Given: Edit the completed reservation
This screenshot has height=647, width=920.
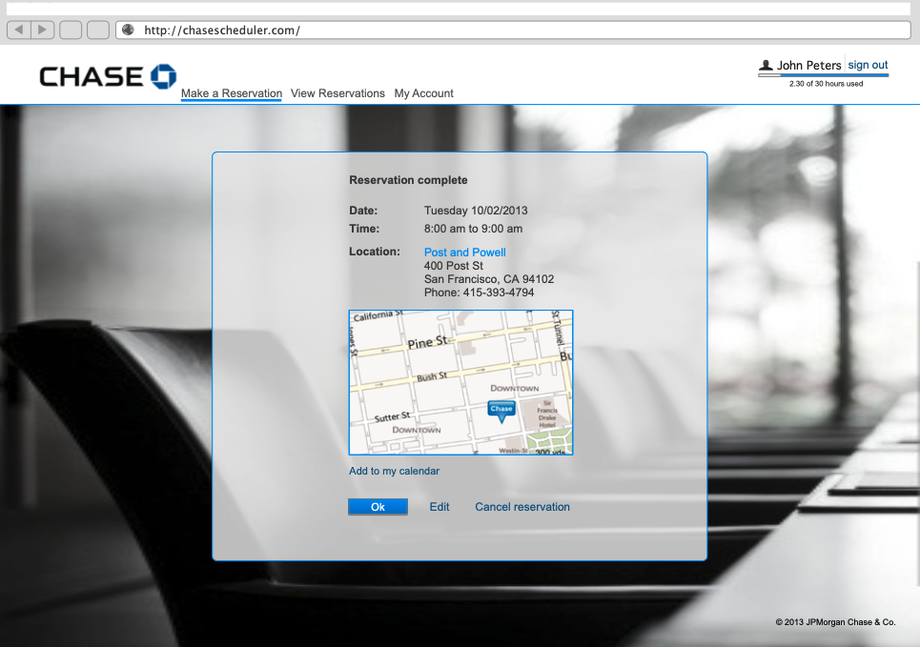Looking at the screenshot, I should click(439, 507).
